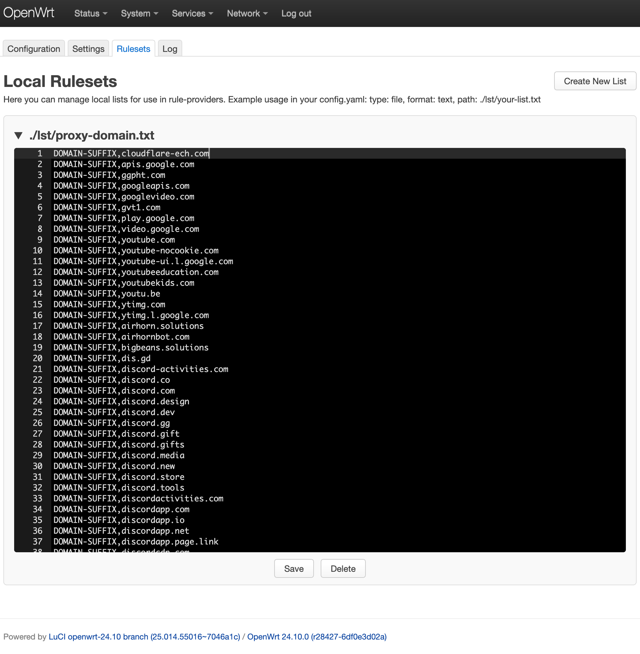Switch to the Configuration tab

click(34, 49)
